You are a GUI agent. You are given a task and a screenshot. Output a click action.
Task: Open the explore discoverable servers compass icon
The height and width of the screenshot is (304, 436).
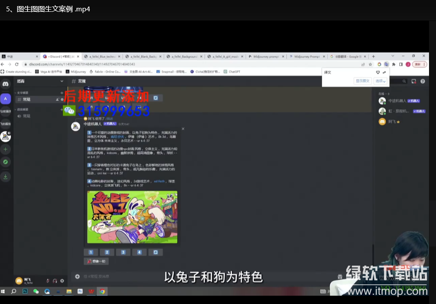[x=5, y=162]
